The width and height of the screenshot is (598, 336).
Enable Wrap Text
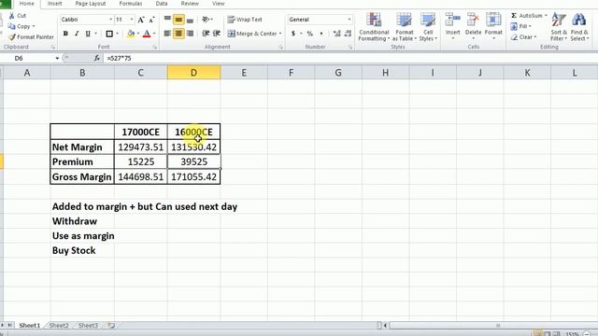coord(245,20)
